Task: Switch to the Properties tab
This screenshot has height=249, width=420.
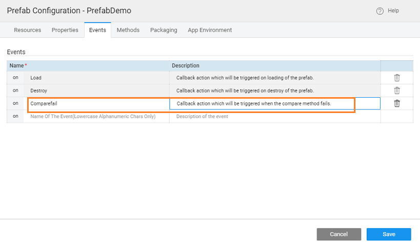Action: point(65,30)
